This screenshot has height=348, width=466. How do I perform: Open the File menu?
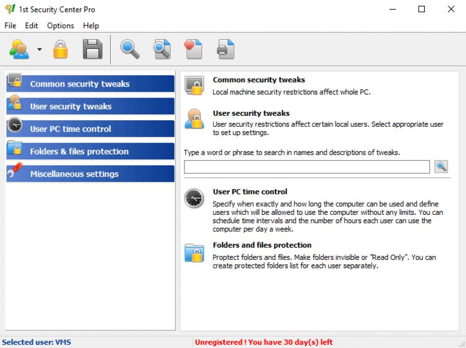point(10,26)
